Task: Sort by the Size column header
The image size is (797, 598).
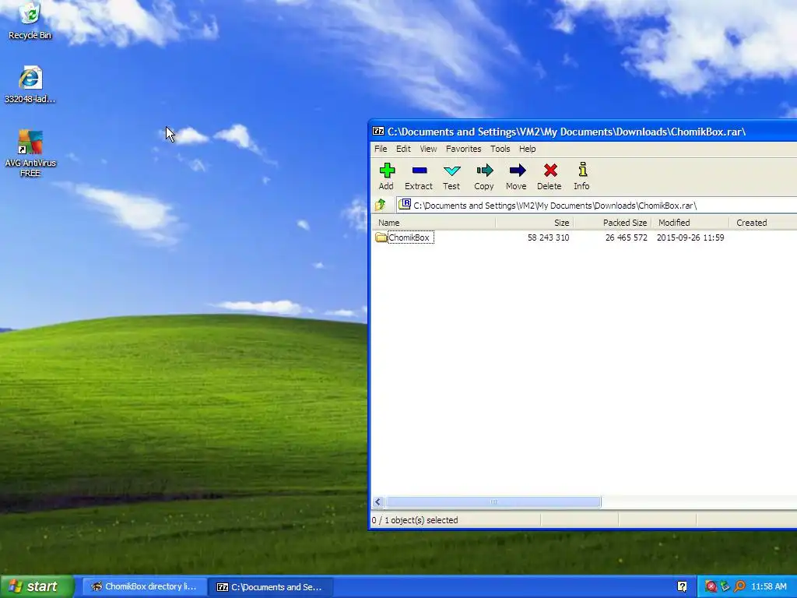Action: (x=535, y=223)
